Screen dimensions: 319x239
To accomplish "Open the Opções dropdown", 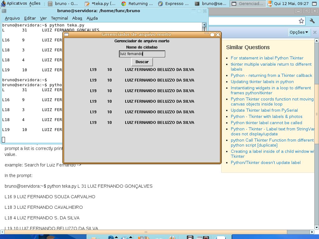I will pos(299,32).
